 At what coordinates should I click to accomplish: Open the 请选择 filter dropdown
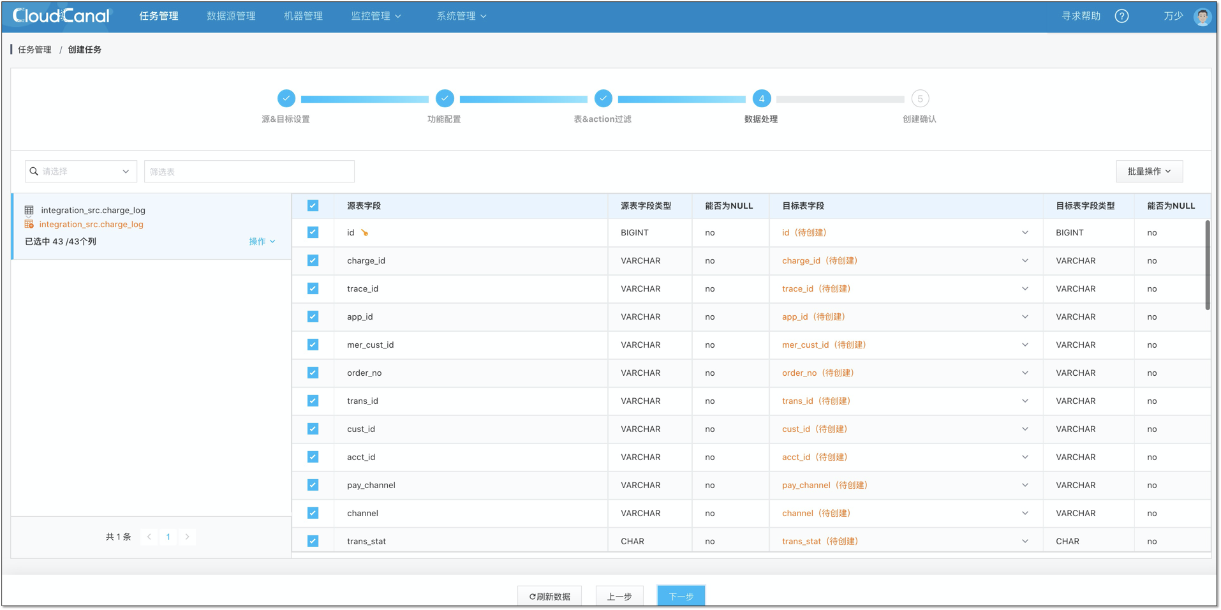[x=81, y=171]
